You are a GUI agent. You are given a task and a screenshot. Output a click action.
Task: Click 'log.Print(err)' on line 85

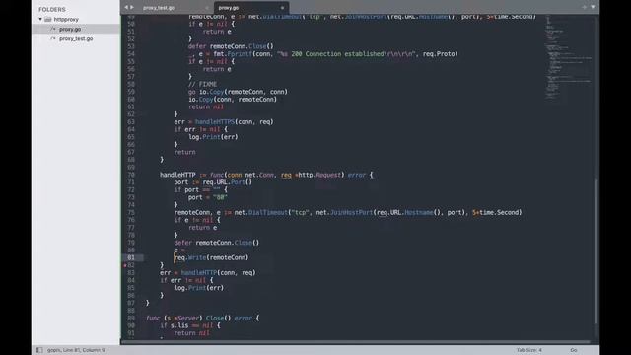pyautogui.click(x=199, y=288)
